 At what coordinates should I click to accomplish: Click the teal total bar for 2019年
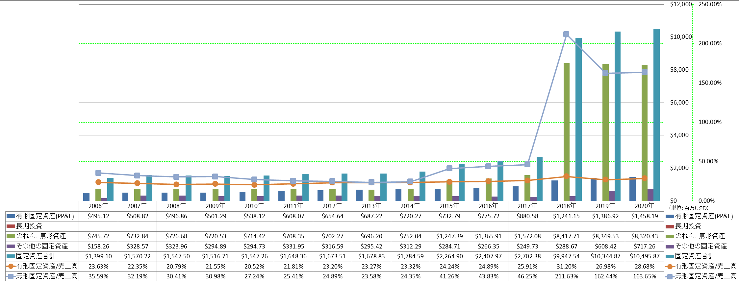618,116
